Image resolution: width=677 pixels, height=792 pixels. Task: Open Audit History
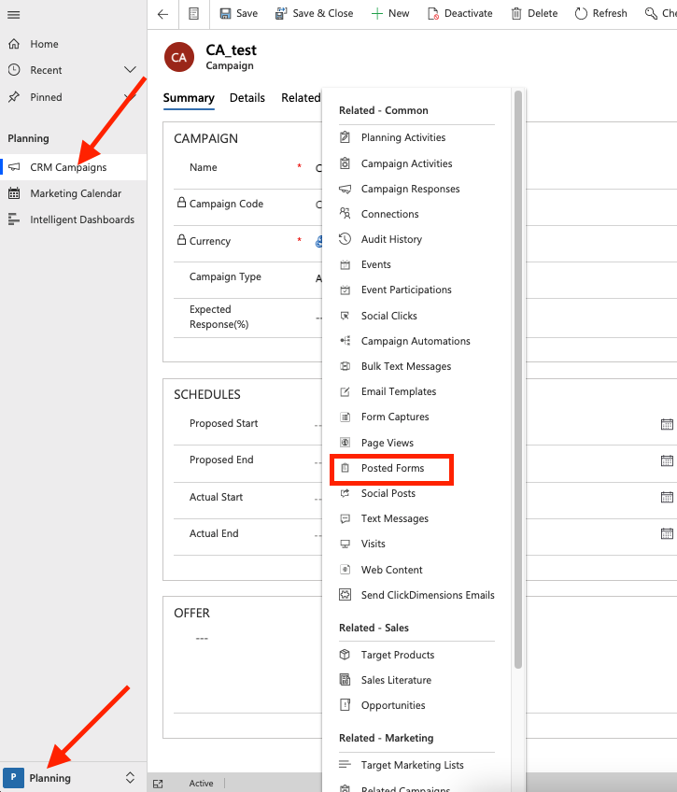coord(391,239)
